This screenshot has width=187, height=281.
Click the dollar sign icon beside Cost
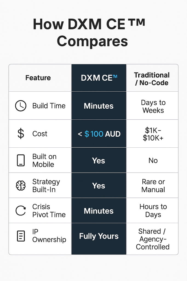coord(21,134)
